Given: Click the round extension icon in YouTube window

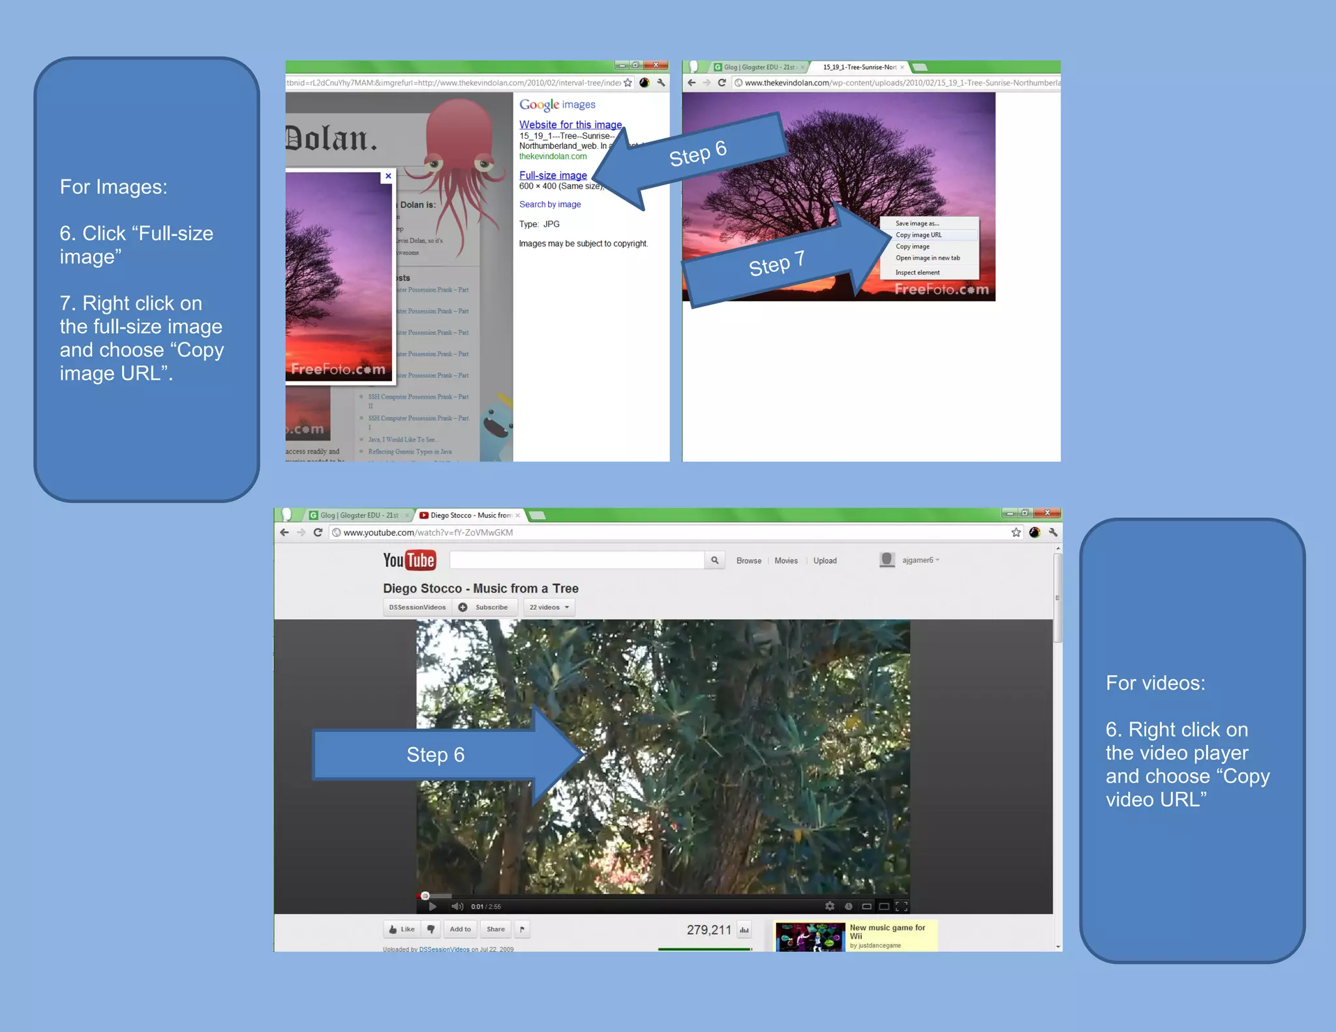Looking at the screenshot, I should (1035, 532).
